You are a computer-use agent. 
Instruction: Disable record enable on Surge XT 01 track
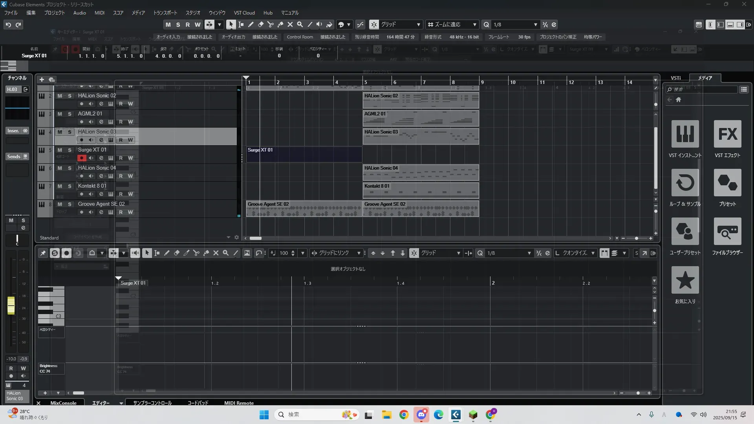81,158
